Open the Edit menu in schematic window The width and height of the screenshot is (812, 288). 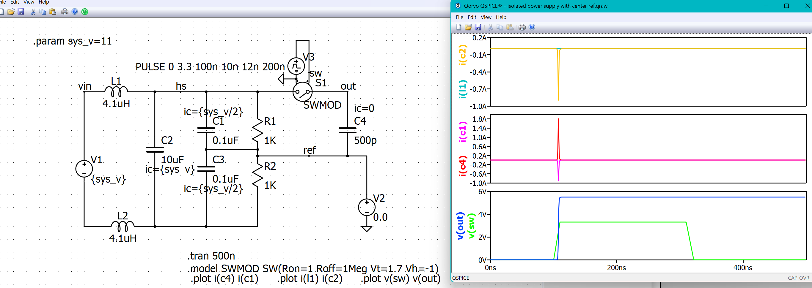click(x=15, y=2)
